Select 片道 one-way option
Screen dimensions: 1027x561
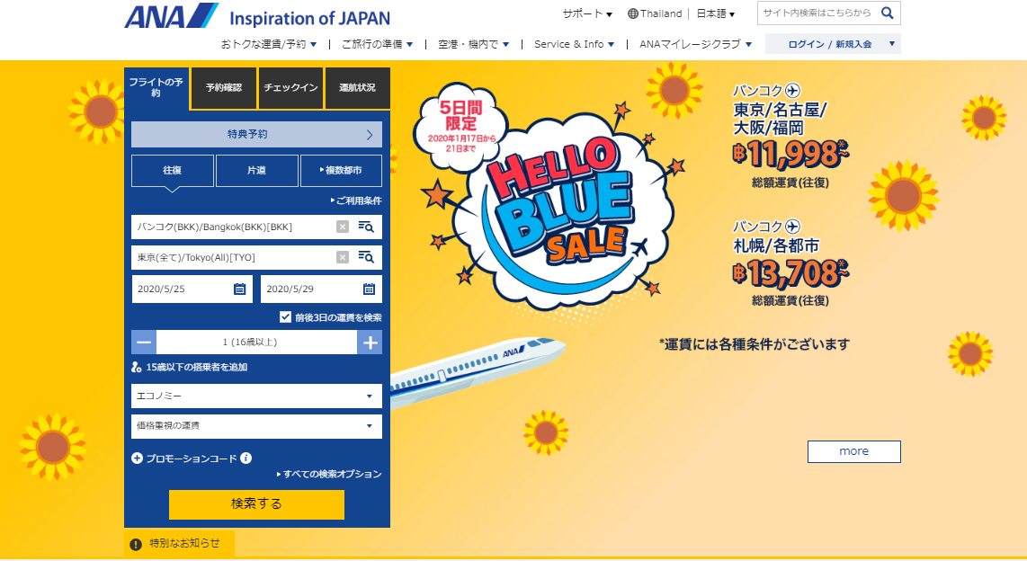click(x=256, y=171)
